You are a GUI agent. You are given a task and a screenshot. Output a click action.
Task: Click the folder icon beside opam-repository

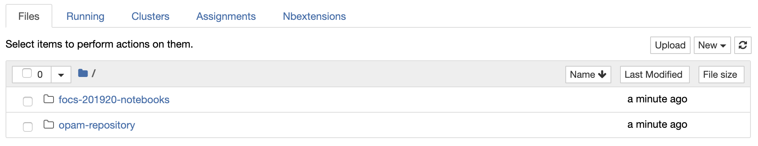coord(49,124)
